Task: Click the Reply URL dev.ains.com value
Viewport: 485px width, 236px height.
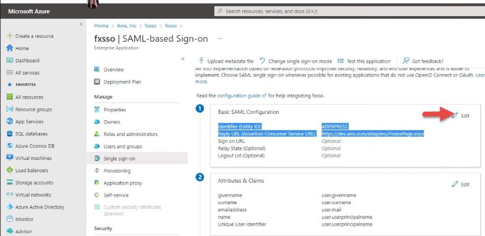Action: tap(372, 134)
